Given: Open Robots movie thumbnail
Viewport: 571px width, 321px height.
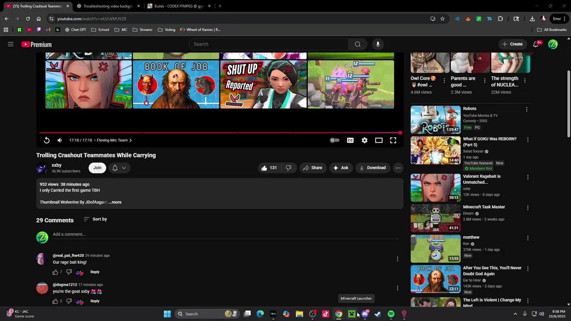Looking at the screenshot, I should 435,119.
